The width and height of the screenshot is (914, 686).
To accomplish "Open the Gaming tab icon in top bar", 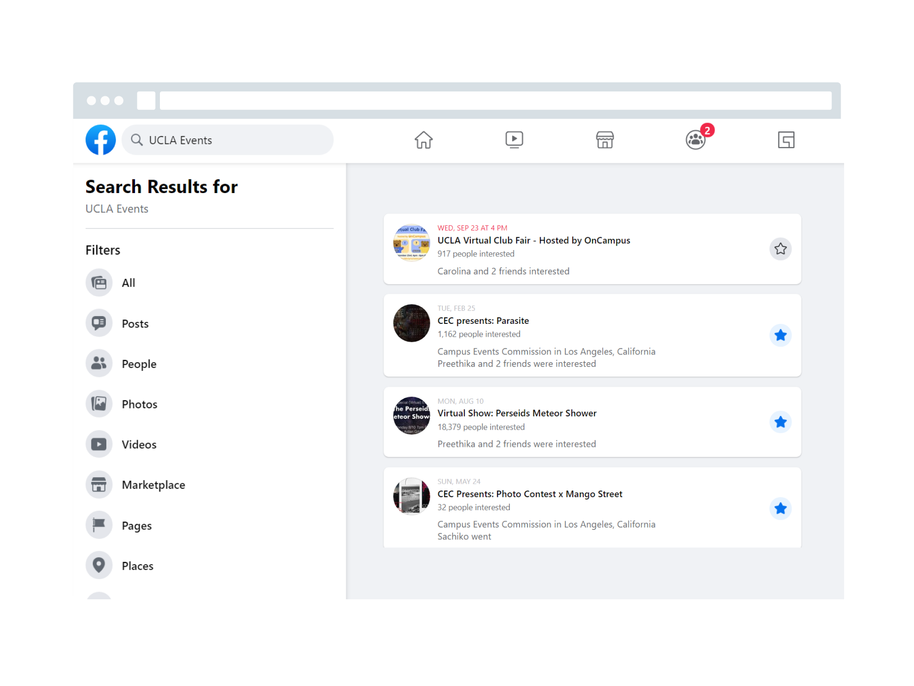I will (786, 140).
